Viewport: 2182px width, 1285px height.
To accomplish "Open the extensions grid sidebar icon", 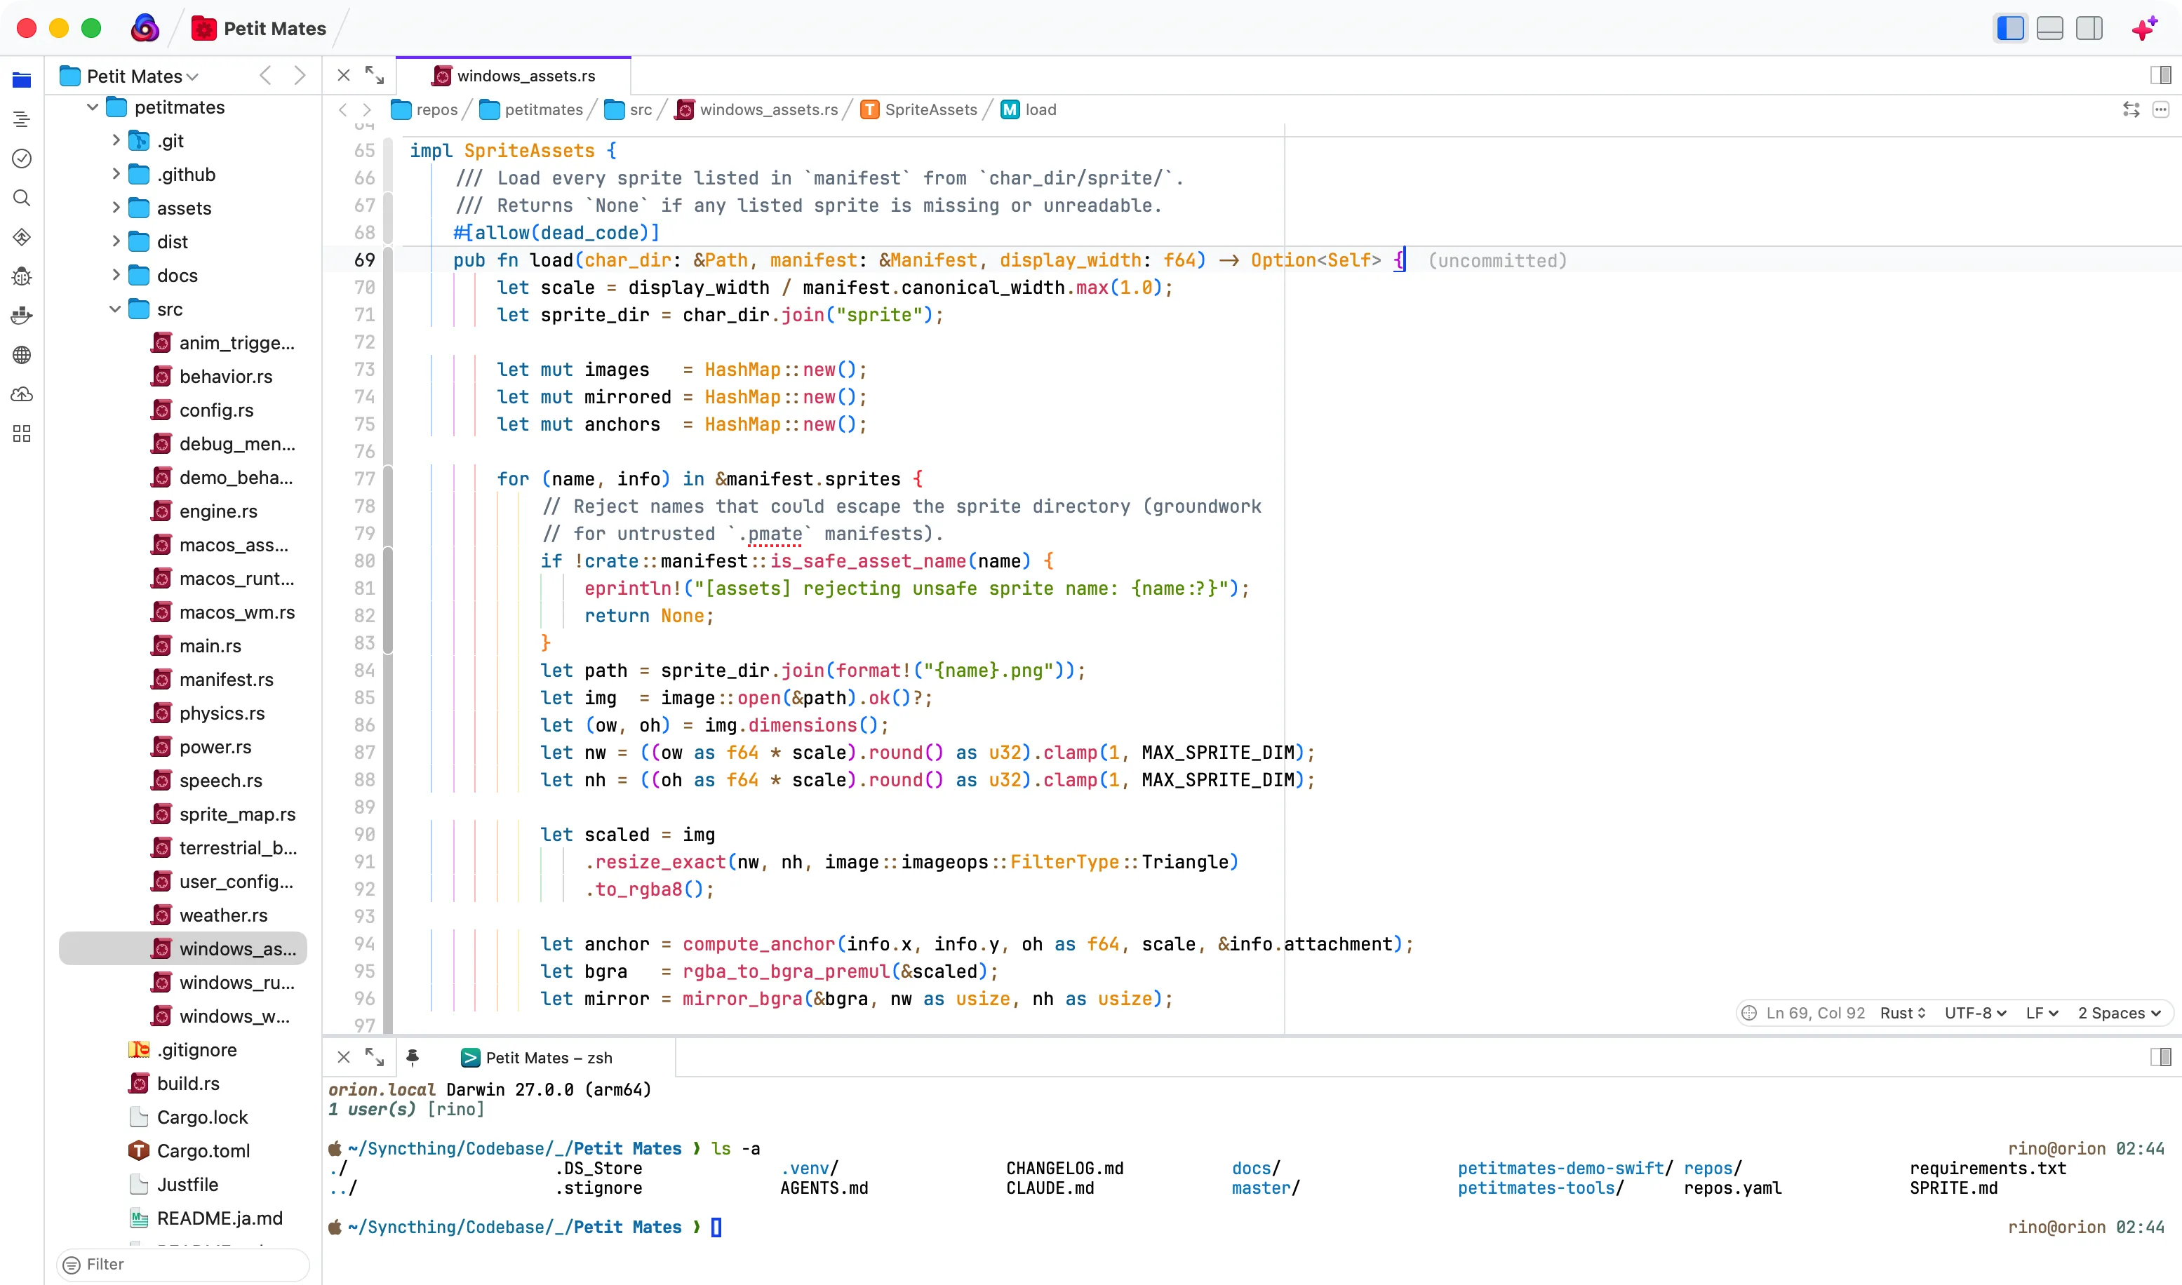I will (x=22, y=433).
